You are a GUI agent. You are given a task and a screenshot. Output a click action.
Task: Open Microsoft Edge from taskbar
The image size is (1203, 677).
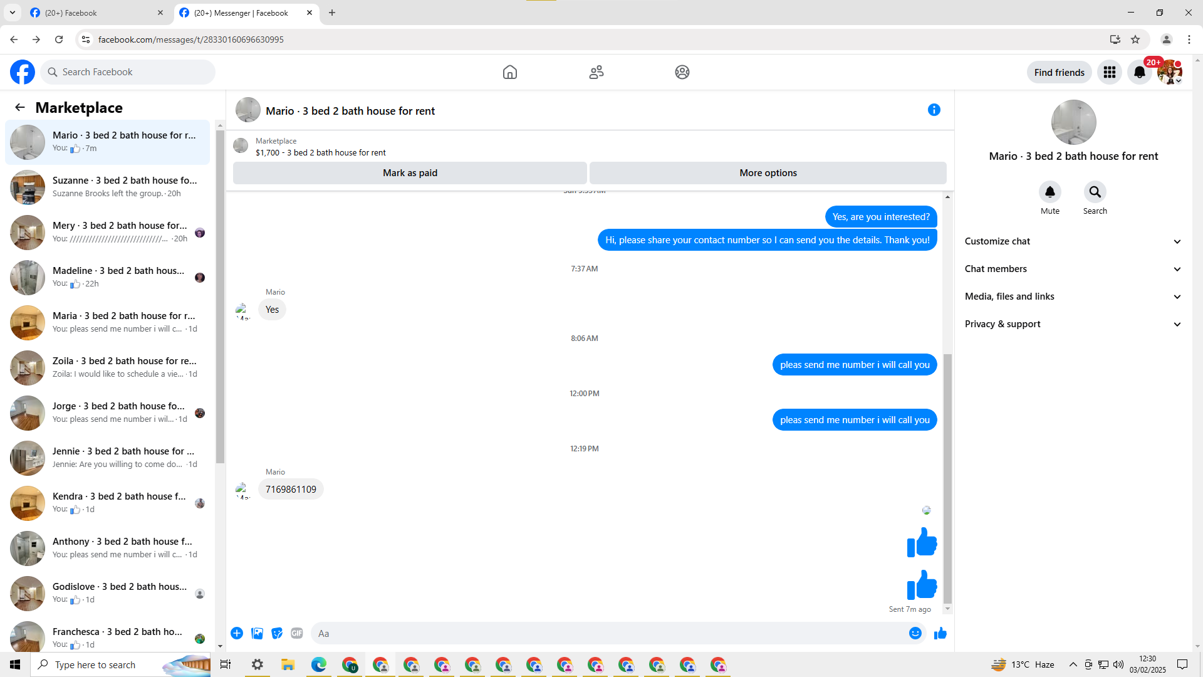pos(319,664)
